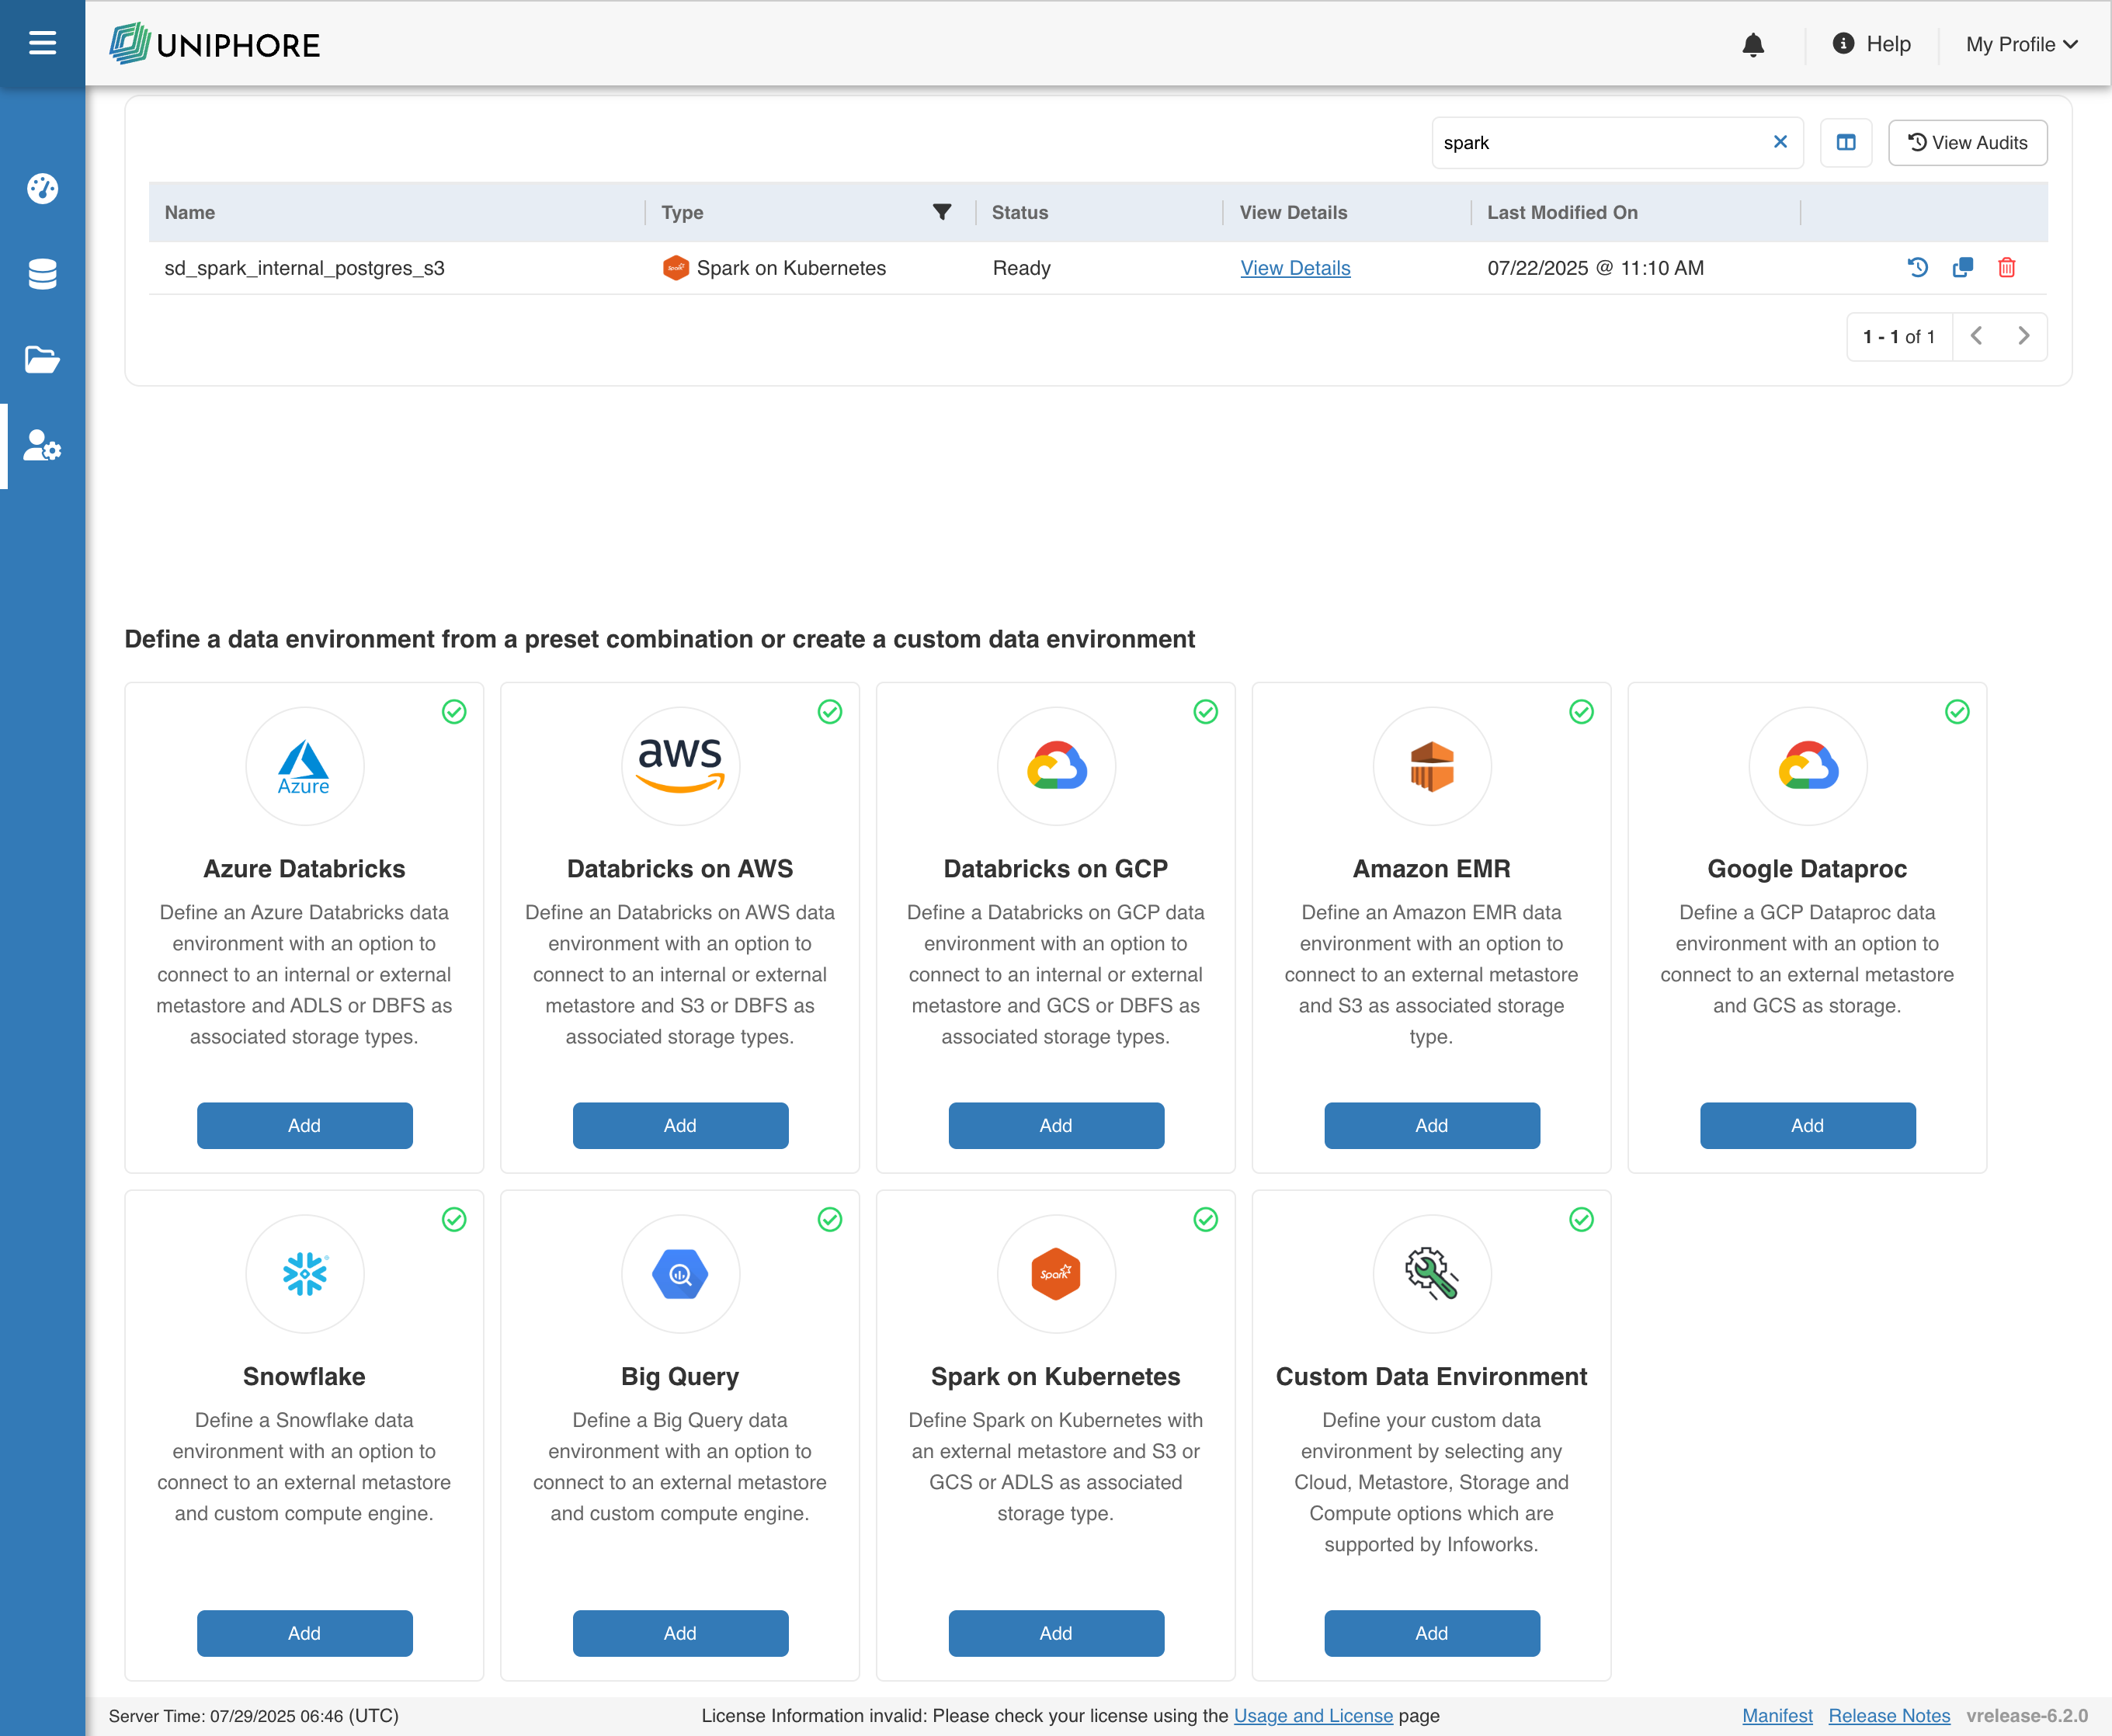Click the Ready status cell

click(x=1021, y=268)
